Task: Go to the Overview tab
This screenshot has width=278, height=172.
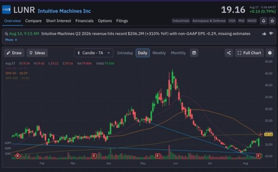Action: [13, 21]
